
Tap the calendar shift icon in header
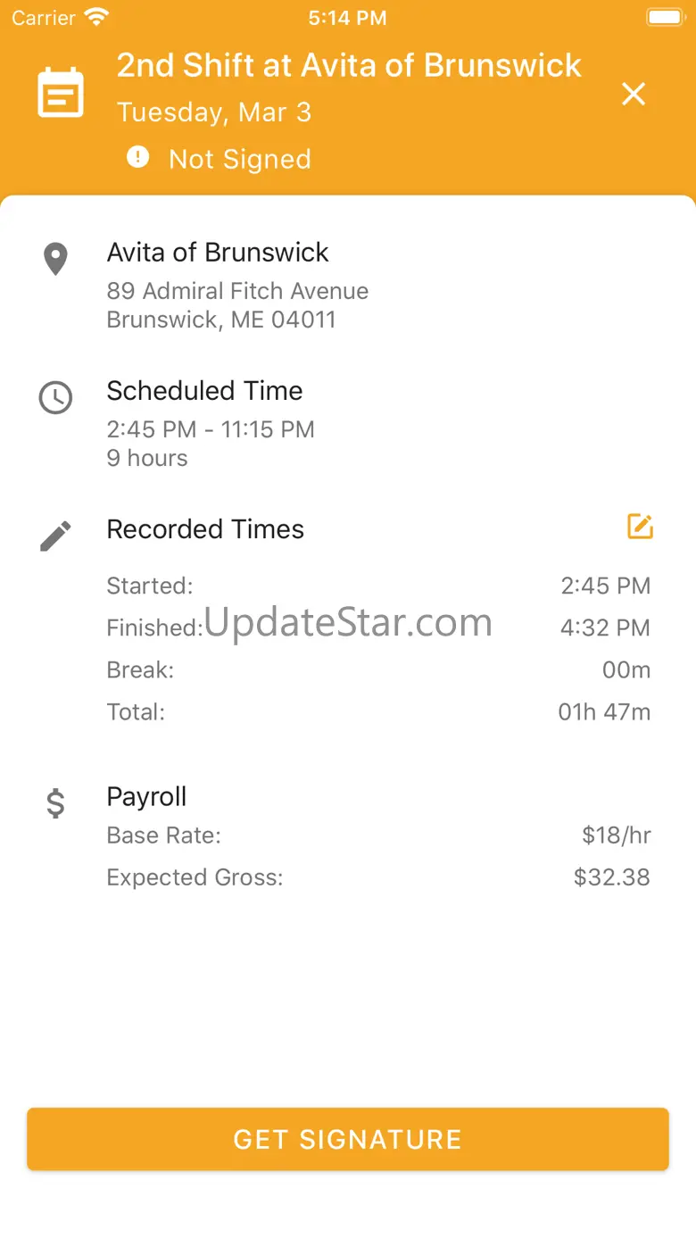pos(61,93)
